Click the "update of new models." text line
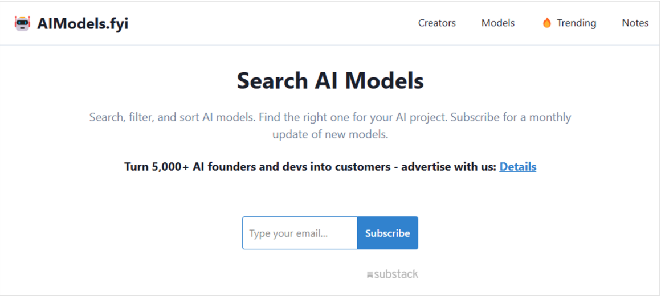Screen dimensions: 661x296 (x=330, y=135)
